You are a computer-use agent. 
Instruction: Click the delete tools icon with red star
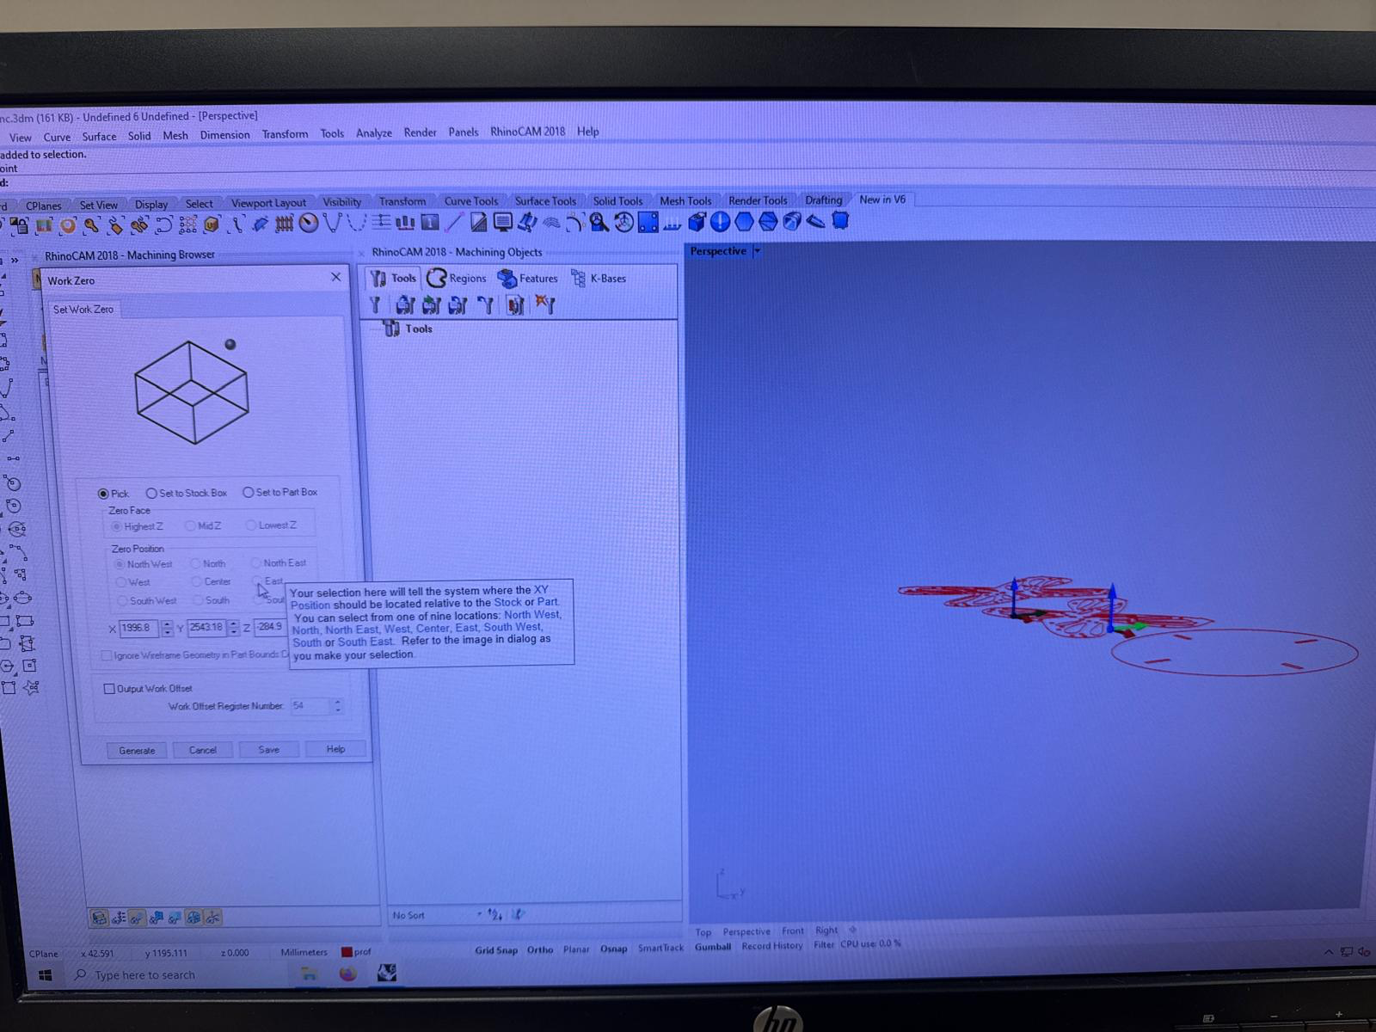[x=545, y=304]
